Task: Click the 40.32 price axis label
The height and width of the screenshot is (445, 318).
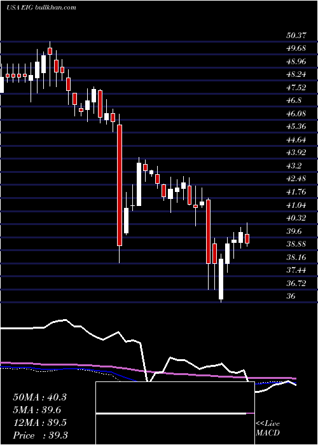Action: [296, 218]
